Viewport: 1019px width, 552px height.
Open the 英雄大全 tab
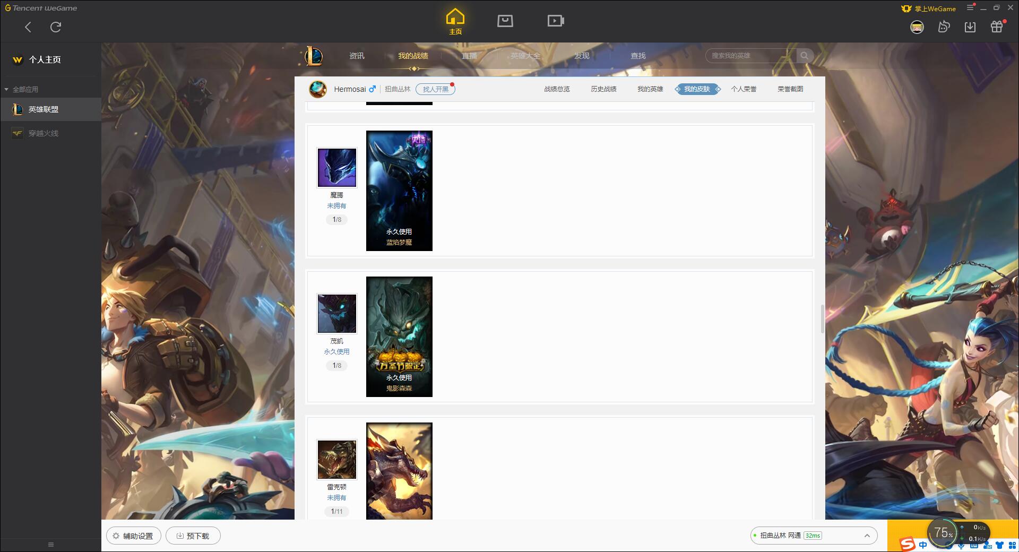[525, 56]
